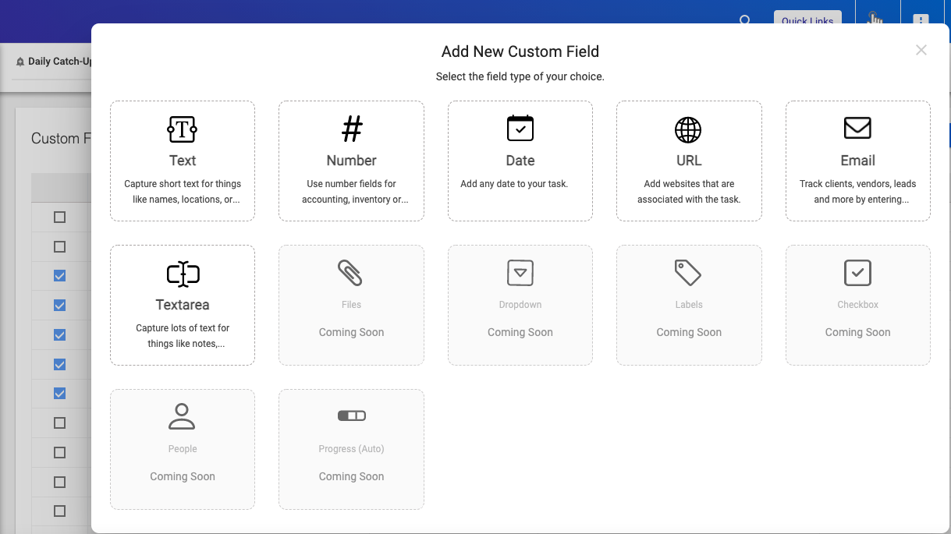Click the Checkbox field type card
The image size is (951, 534).
(857, 306)
